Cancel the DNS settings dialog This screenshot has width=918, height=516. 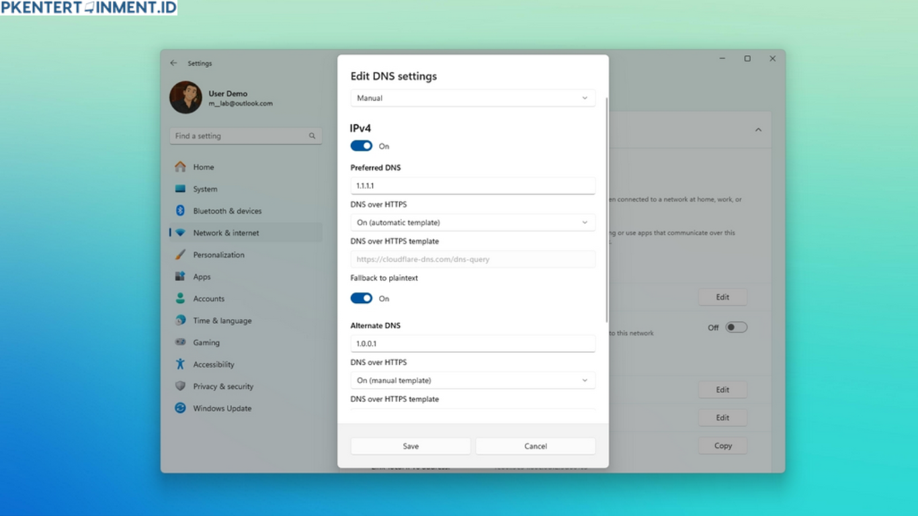coord(535,445)
